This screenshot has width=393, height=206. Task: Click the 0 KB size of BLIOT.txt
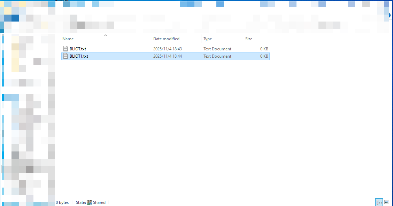pos(264,49)
